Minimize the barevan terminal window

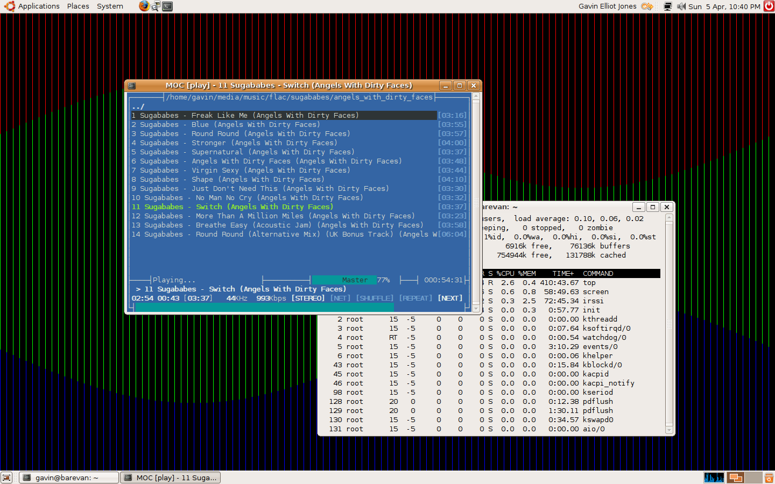pyautogui.click(x=639, y=207)
